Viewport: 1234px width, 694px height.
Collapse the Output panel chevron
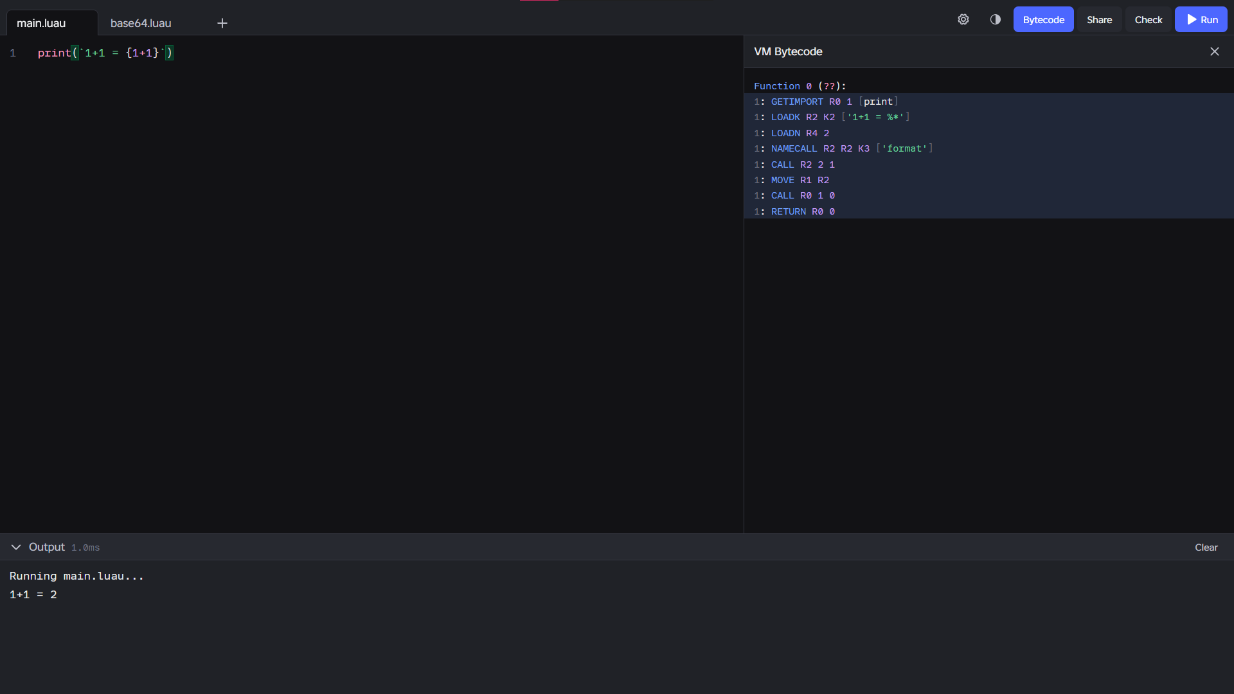(x=16, y=547)
